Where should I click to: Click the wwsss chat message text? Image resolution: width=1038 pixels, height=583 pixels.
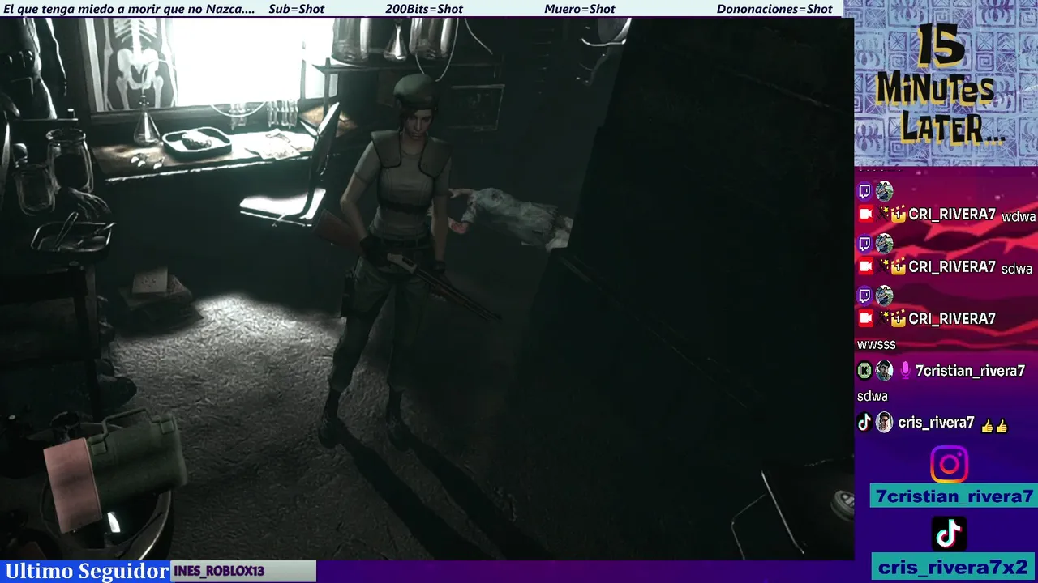877,345
